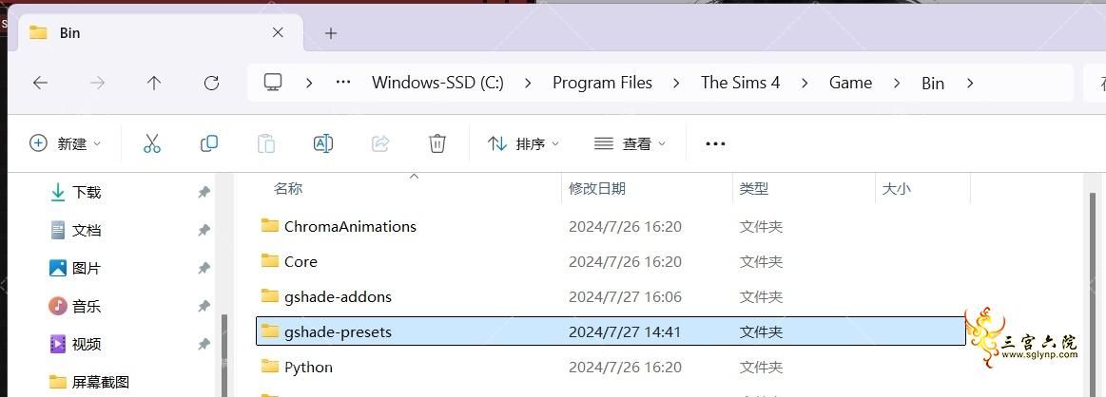Select the gshade-addons folder
1106x397 pixels.
click(x=338, y=296)
